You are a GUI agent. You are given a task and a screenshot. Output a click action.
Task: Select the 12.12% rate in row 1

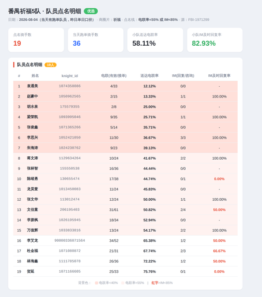149,86
